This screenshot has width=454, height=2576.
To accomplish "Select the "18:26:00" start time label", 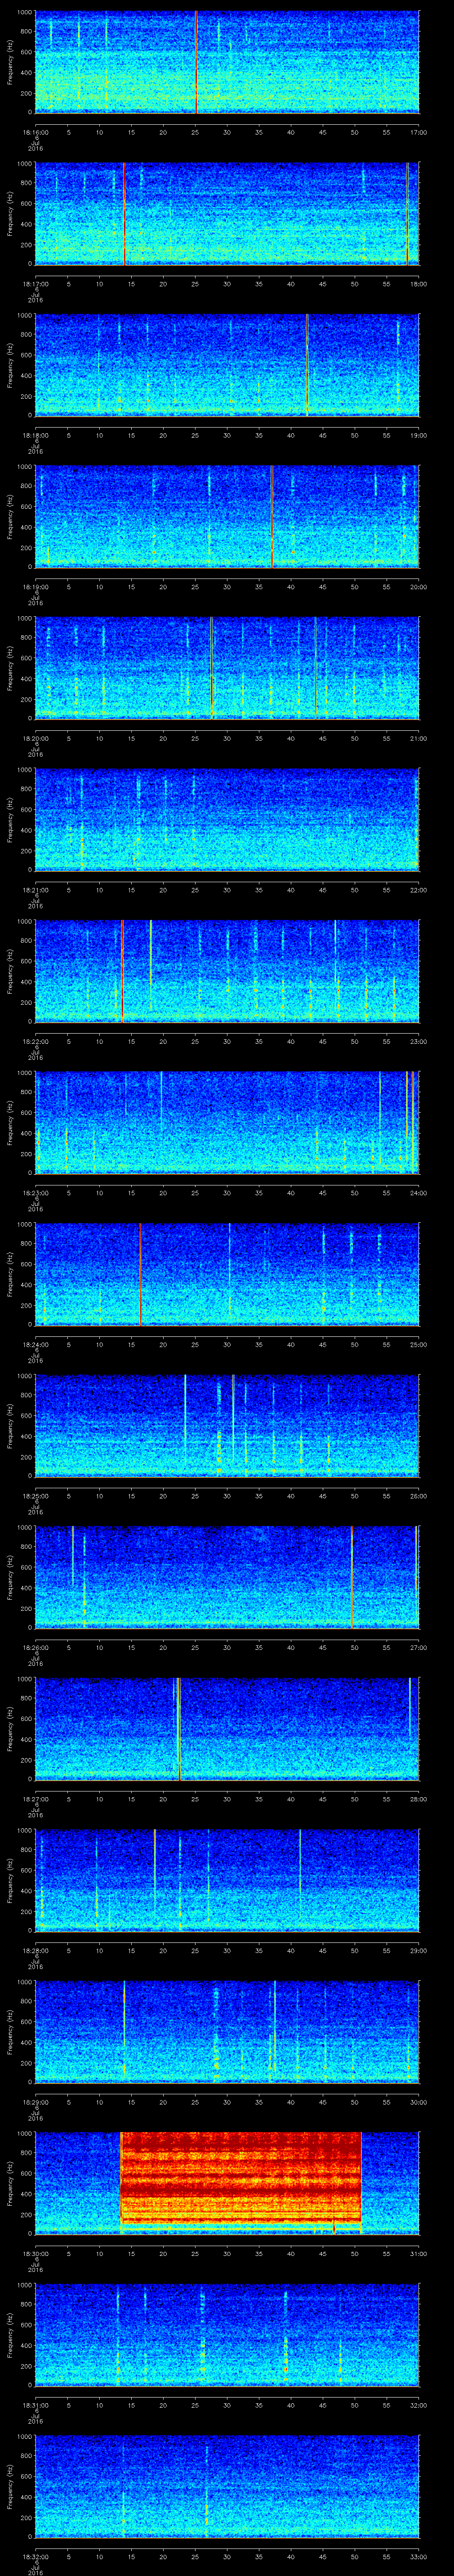I will point(35,1648).
